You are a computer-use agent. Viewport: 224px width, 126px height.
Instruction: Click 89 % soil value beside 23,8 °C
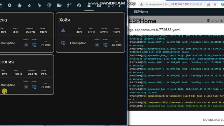coord(43,74)
